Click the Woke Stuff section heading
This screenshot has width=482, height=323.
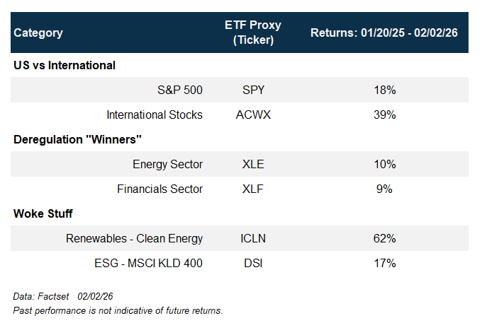(x=43, y=213)
